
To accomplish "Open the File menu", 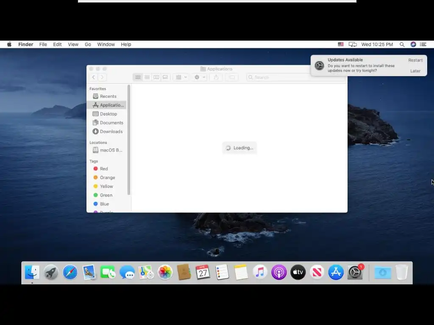I will tap(43, 44).
